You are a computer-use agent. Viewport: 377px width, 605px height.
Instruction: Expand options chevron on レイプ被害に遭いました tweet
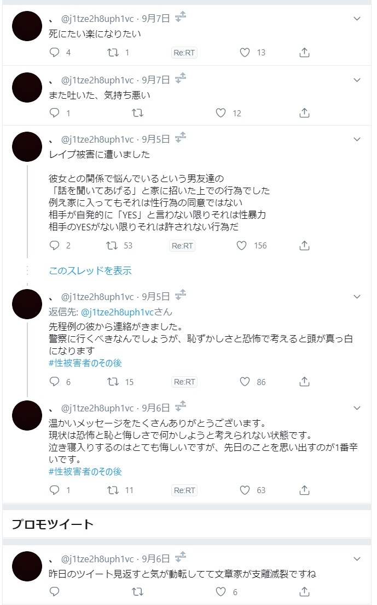(x=357, y=140)
